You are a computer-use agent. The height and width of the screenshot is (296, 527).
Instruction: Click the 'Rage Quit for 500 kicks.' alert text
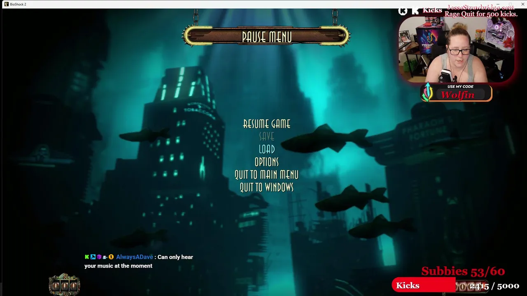click(x=481, y=14)
